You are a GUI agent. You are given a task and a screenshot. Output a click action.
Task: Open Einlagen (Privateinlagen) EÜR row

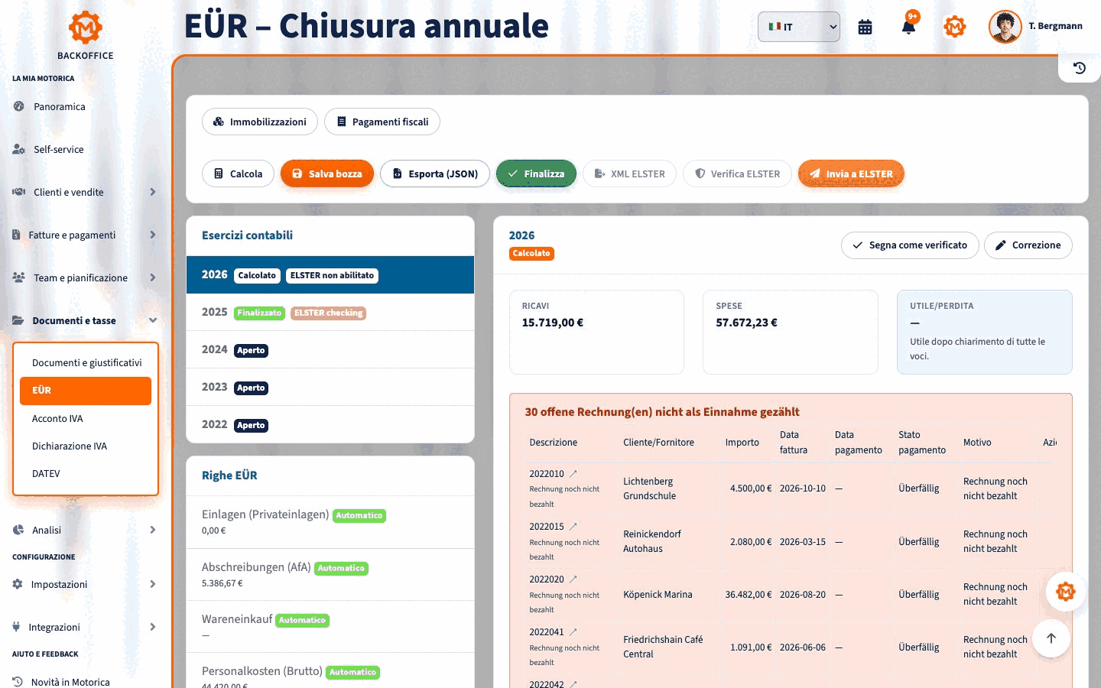[x=330, y=522]
